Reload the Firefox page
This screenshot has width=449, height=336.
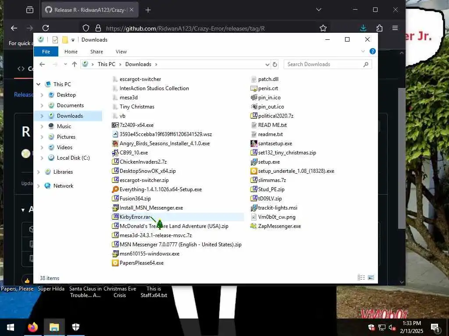pos(46,28)
